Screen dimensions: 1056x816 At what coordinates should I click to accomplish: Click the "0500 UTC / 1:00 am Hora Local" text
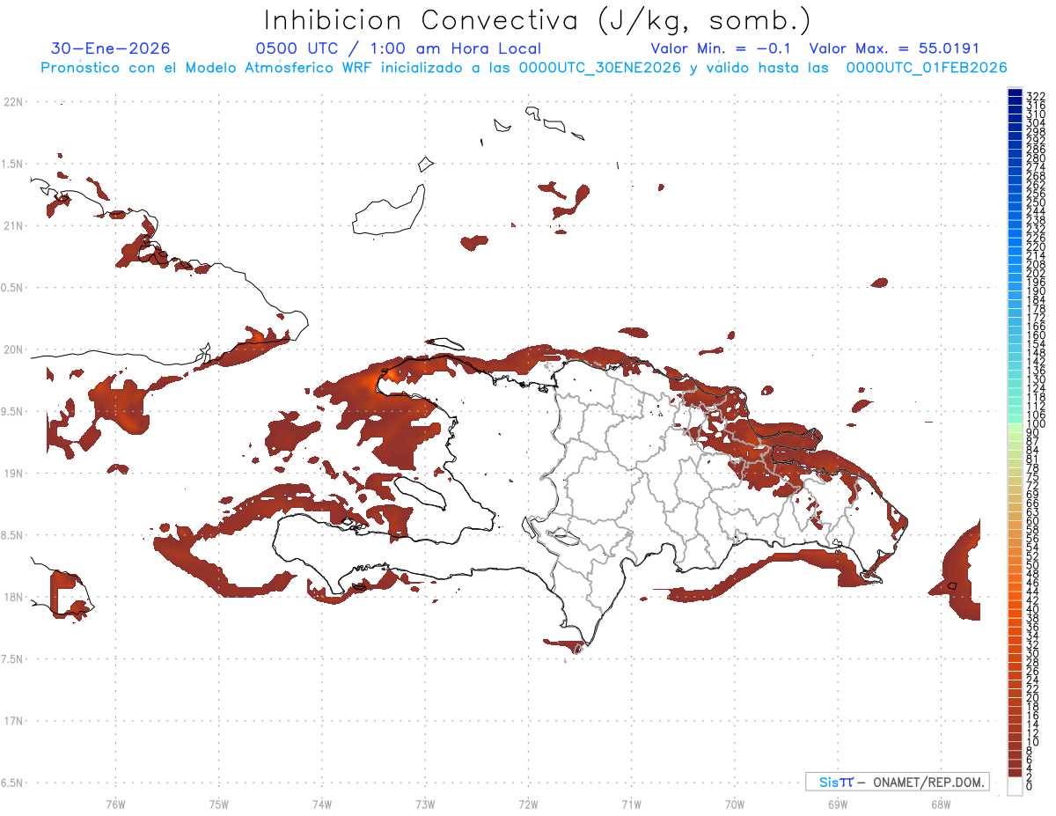pos(398,48)
